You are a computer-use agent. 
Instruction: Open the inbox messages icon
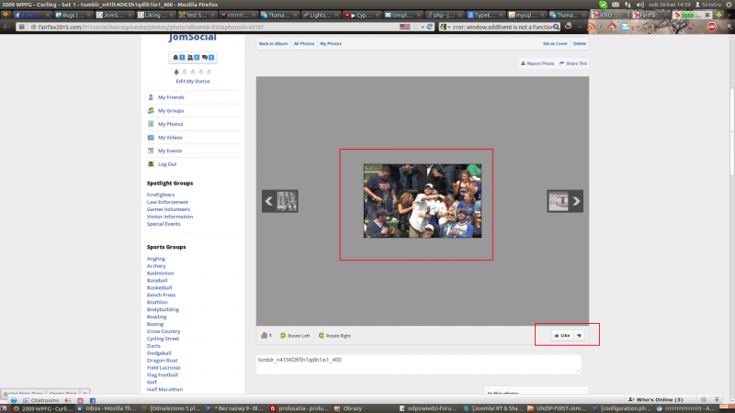point(204,58)
